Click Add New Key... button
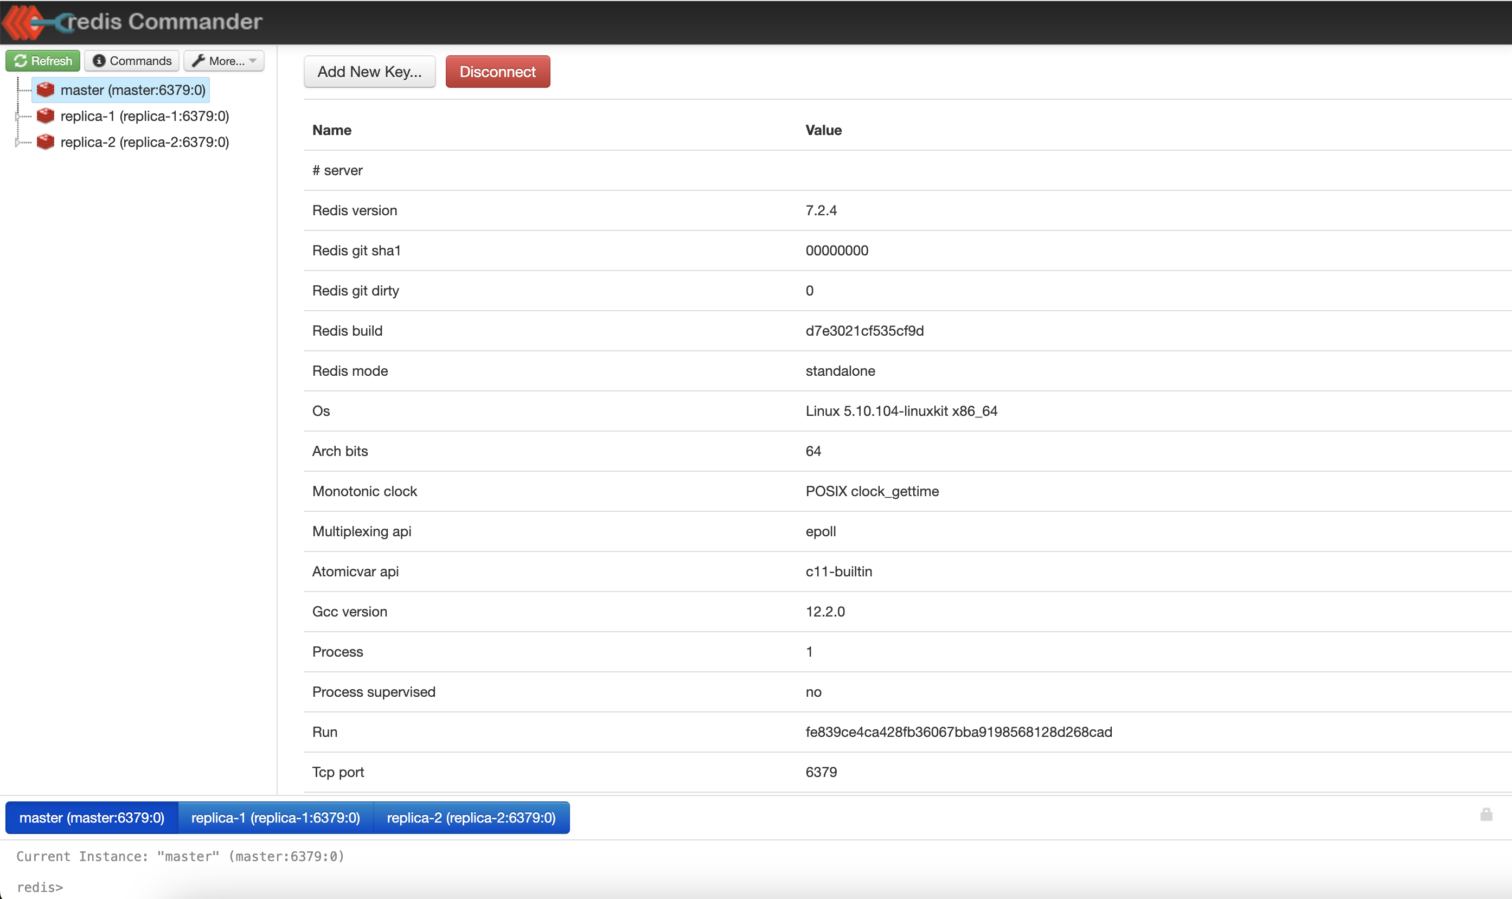The height and width of the screenshot is (899, 1512). [x=369, y=72]
